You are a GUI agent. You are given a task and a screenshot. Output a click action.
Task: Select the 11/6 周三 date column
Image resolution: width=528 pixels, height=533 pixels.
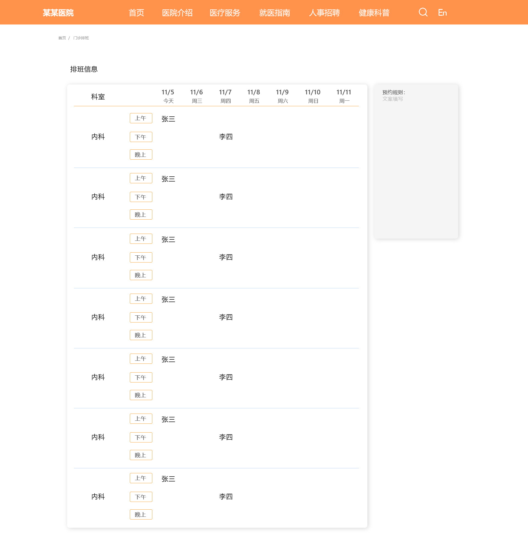pyautogui.click(x=197, y=96)
